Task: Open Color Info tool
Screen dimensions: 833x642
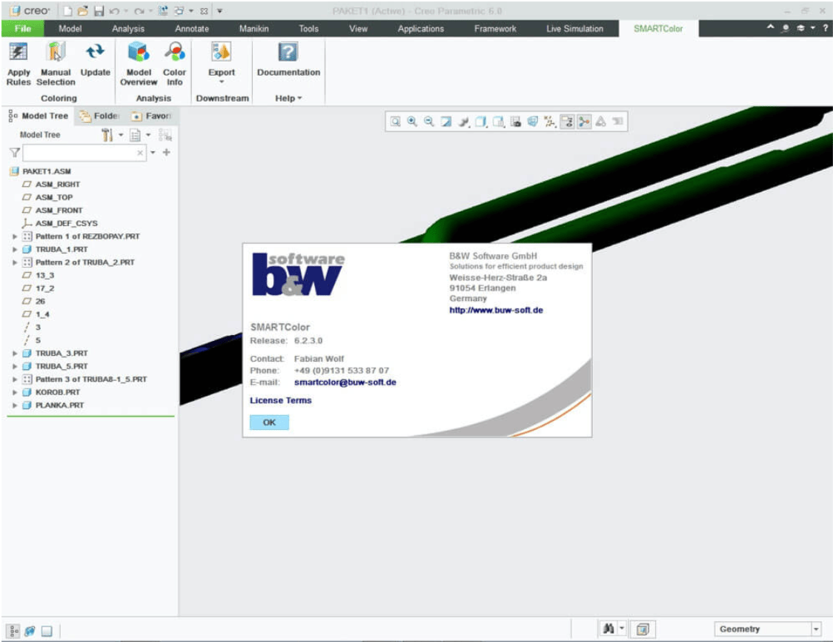Action: pos(174,64)
